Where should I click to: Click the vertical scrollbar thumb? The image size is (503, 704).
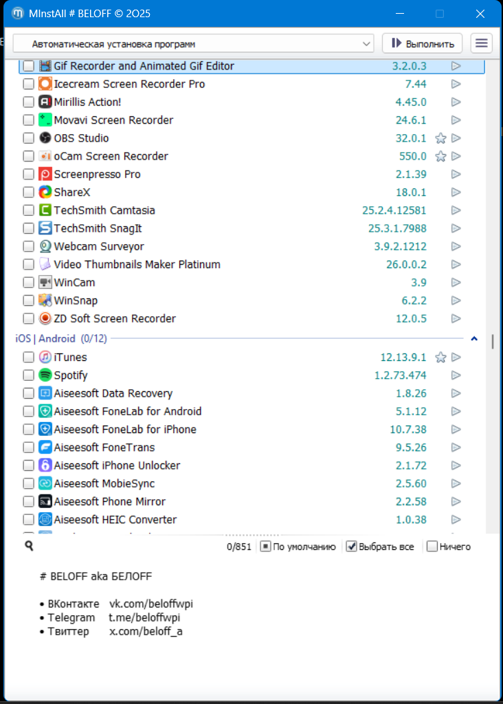[x=492, y=342]
